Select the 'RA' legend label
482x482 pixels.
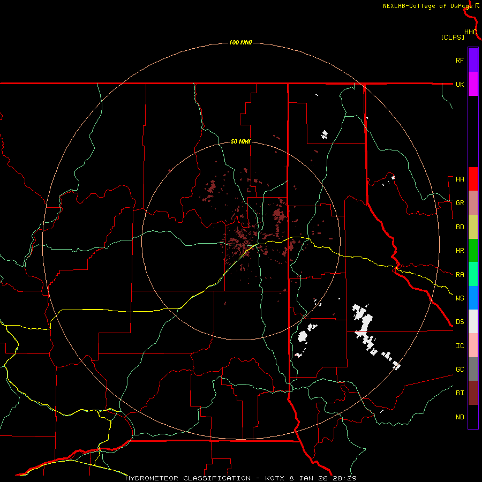click(460, 275)
